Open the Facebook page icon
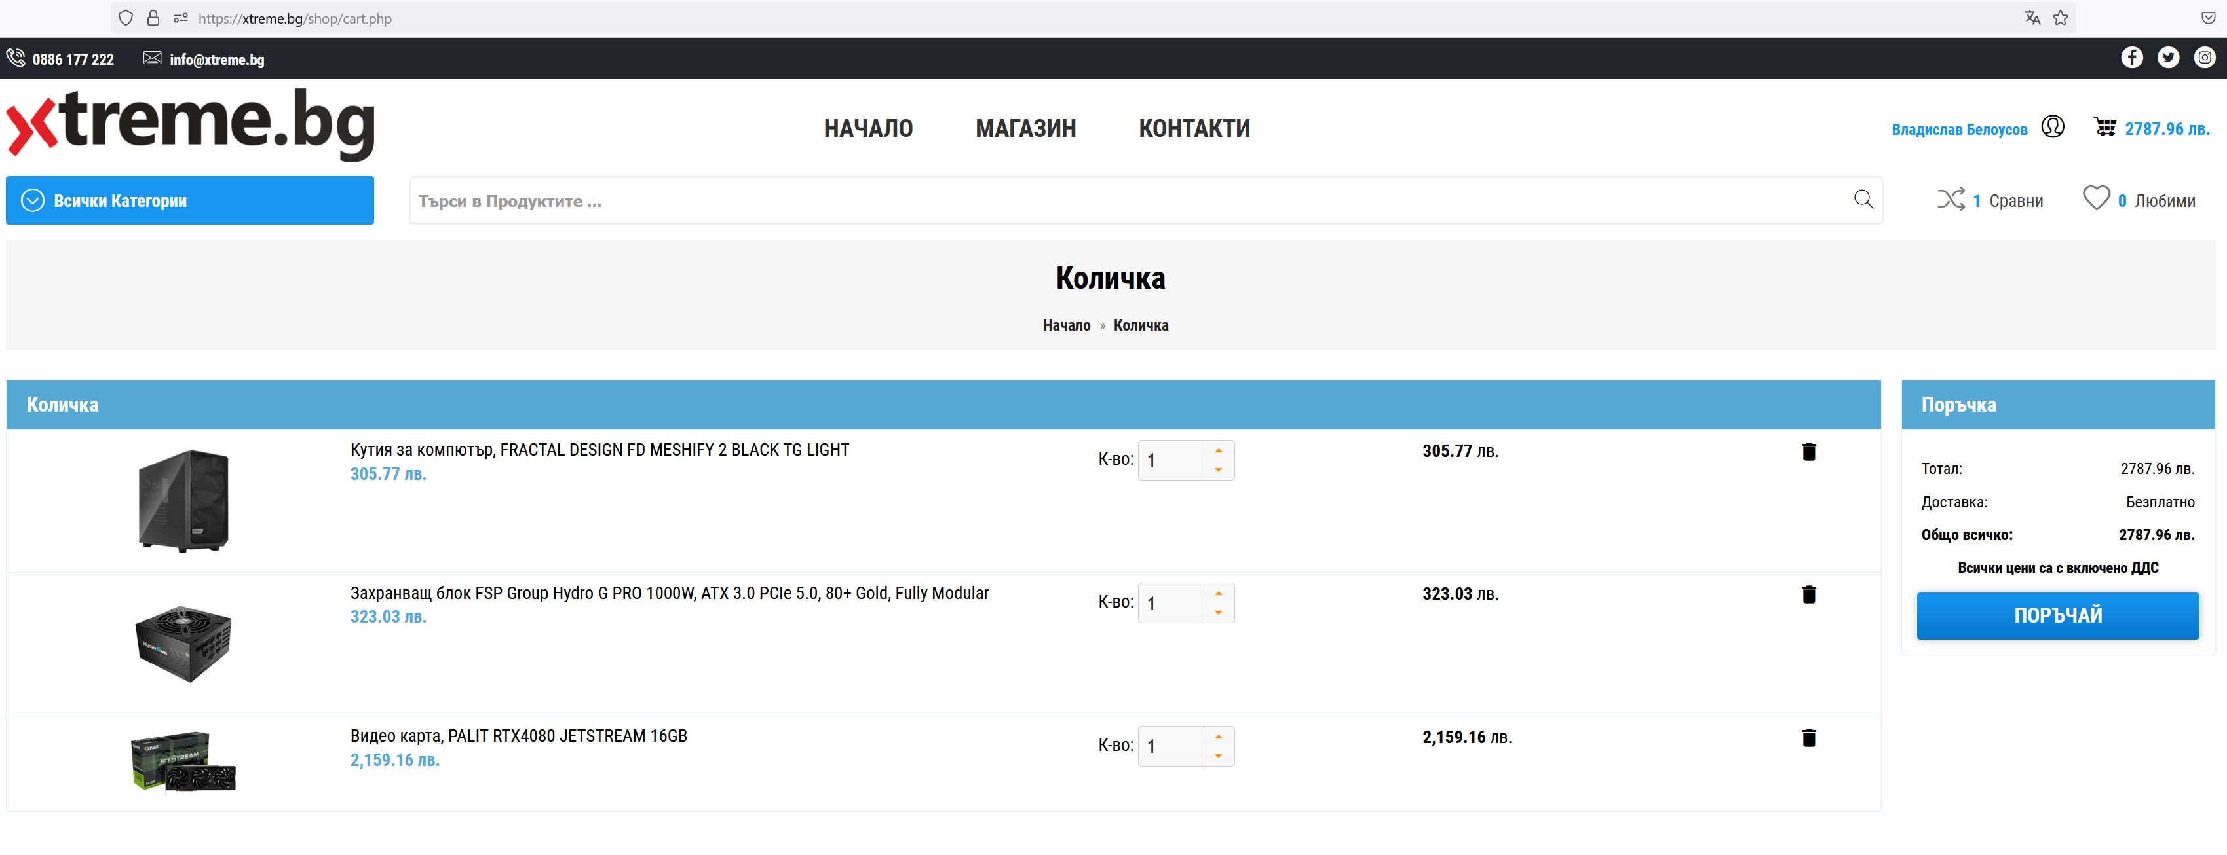 point(2131,57)
